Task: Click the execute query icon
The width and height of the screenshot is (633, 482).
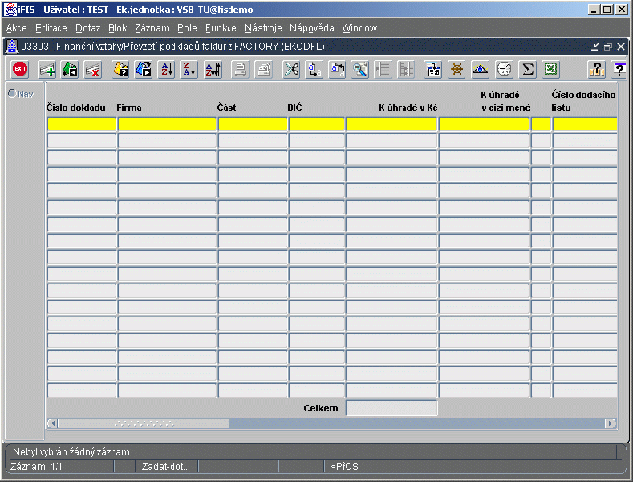Action: pos(144,70)
